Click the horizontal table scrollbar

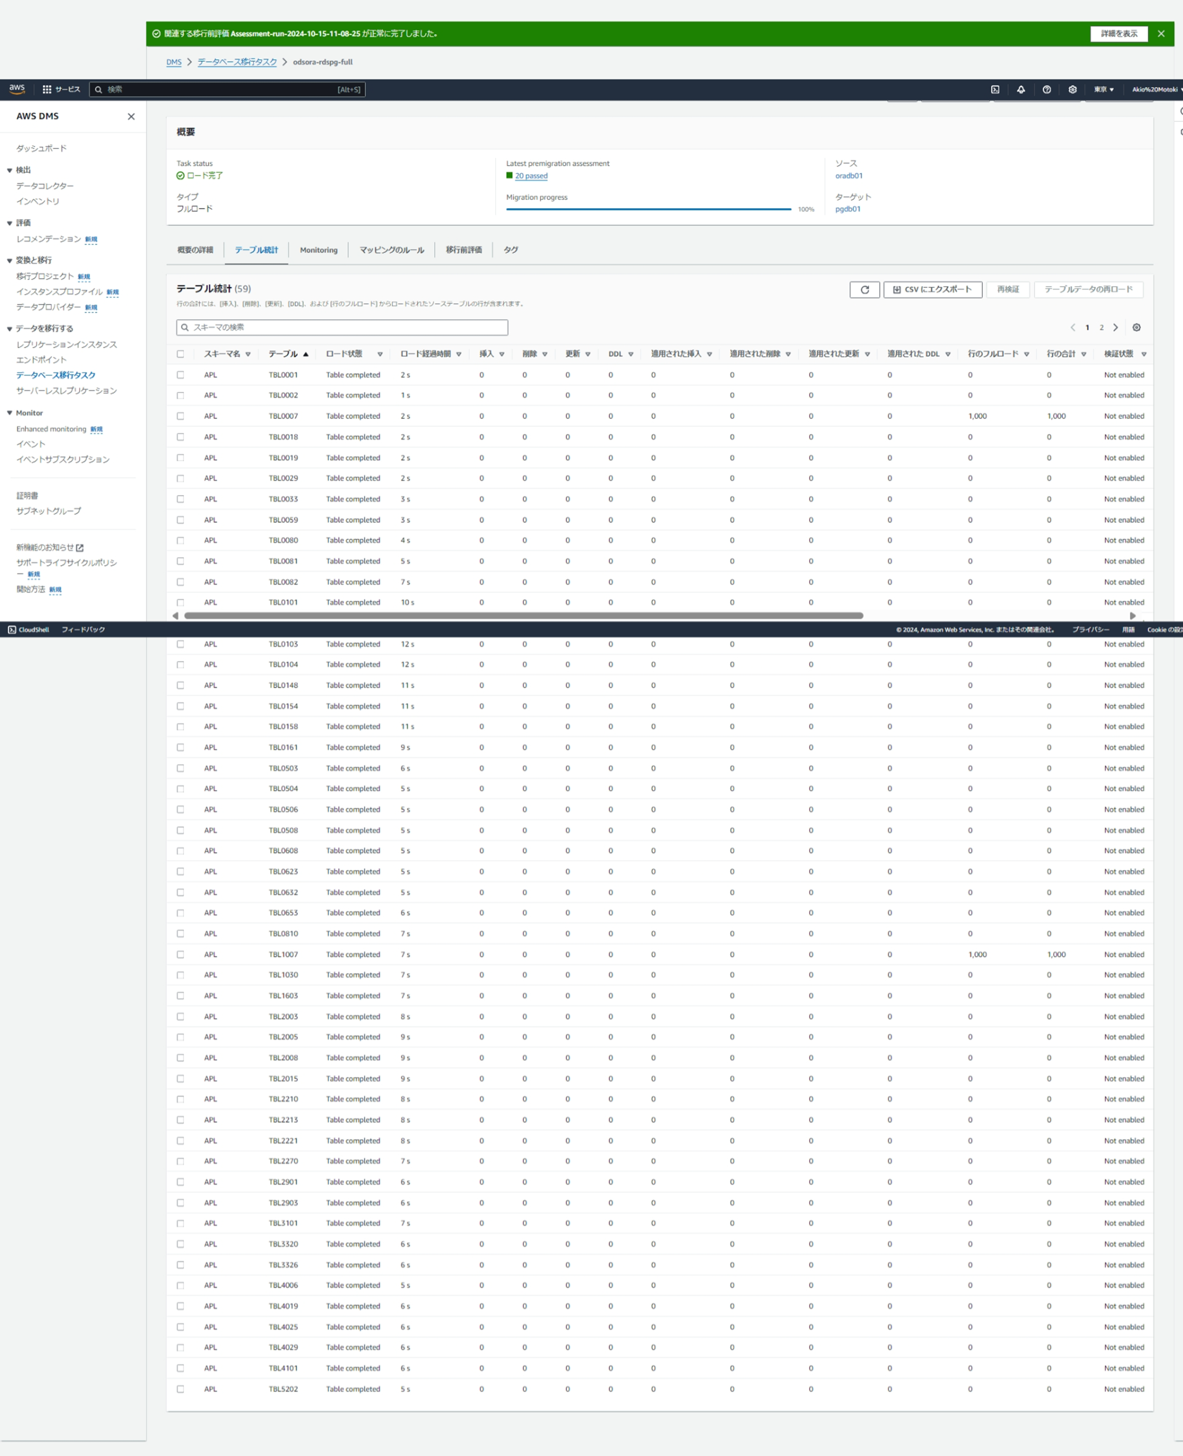pyautogui.click(x=523, y=616)
